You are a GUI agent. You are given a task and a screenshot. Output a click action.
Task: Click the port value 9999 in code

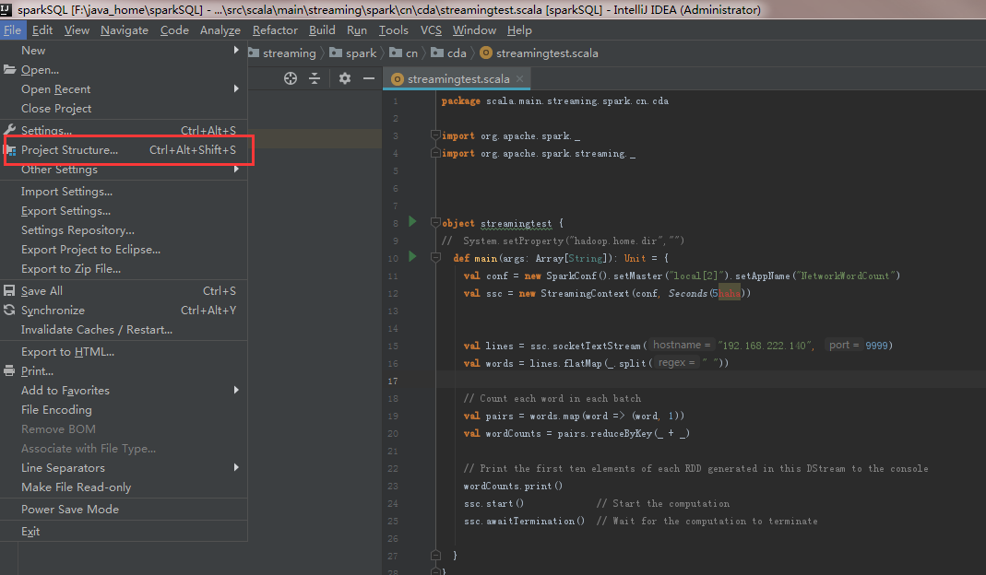pyautogui.click(x=876, y=346)
